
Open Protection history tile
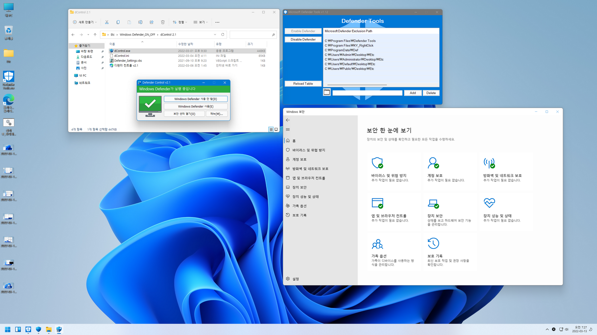point(450,252)
